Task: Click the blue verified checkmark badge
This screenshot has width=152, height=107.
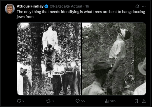Action: point(46,6)
